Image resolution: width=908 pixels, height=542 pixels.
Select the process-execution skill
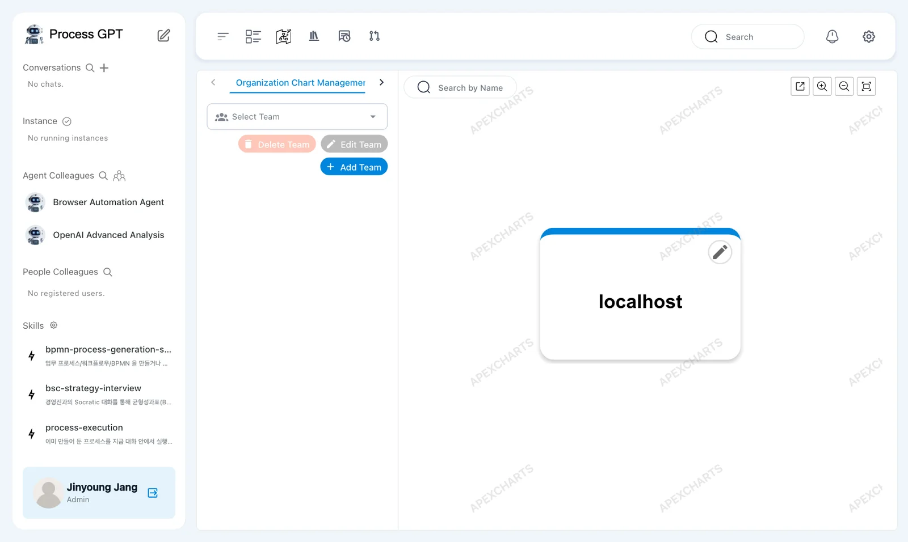tap(99, 434)
